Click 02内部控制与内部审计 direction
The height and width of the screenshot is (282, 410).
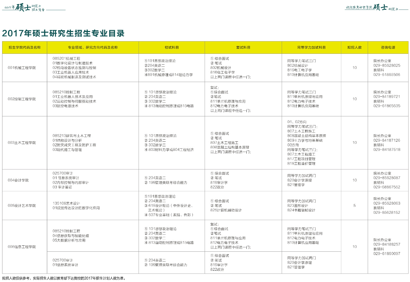(x=71, y=182)
